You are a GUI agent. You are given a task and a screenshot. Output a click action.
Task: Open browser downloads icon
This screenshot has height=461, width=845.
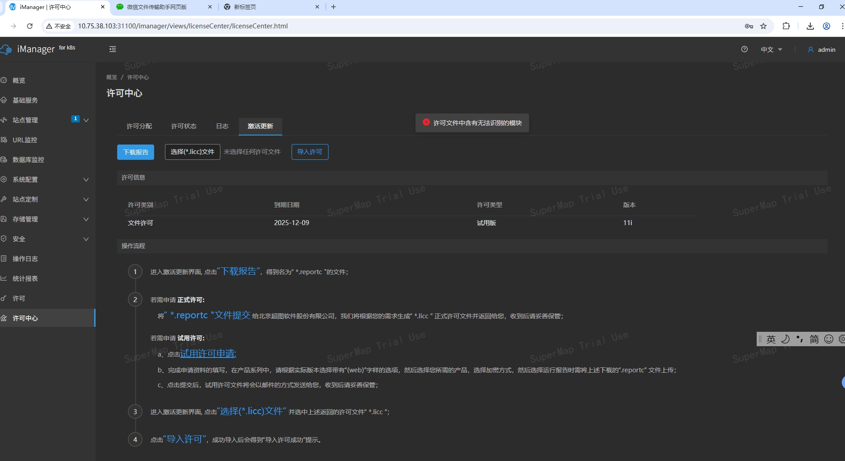pyautogui.click(x=810, y=26)
